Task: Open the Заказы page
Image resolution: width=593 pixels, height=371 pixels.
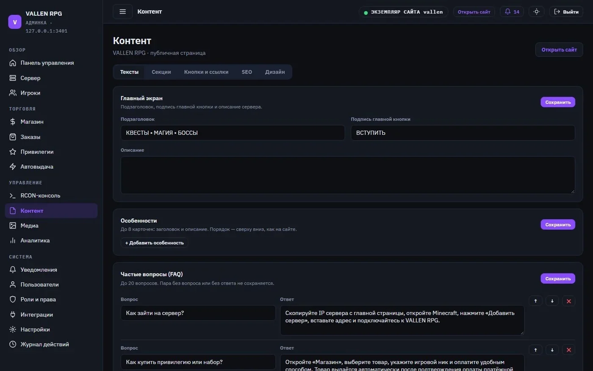Action: point(51,137)
